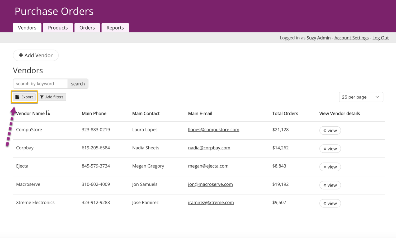The width and height of the screenshot is (396, 238).
Task: Expand the 25 per page dropdown
Action: pos(361,97)
